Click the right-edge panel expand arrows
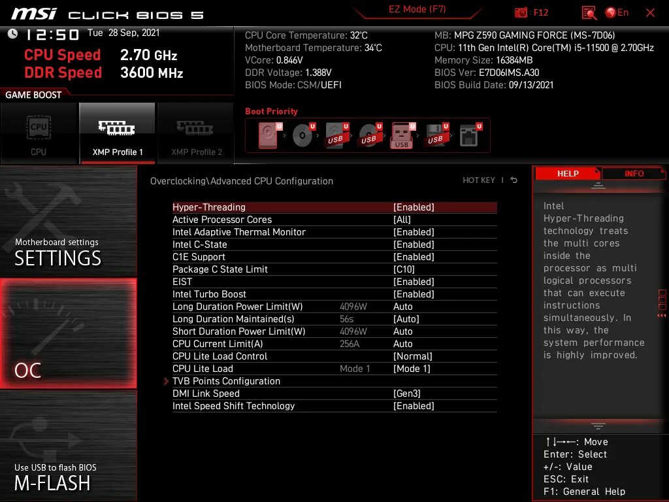669x502 pixels. coord(662,316)
